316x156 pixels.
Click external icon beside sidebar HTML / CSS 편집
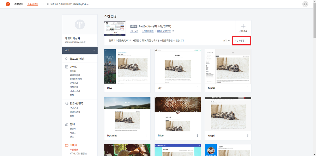[87, 153]
